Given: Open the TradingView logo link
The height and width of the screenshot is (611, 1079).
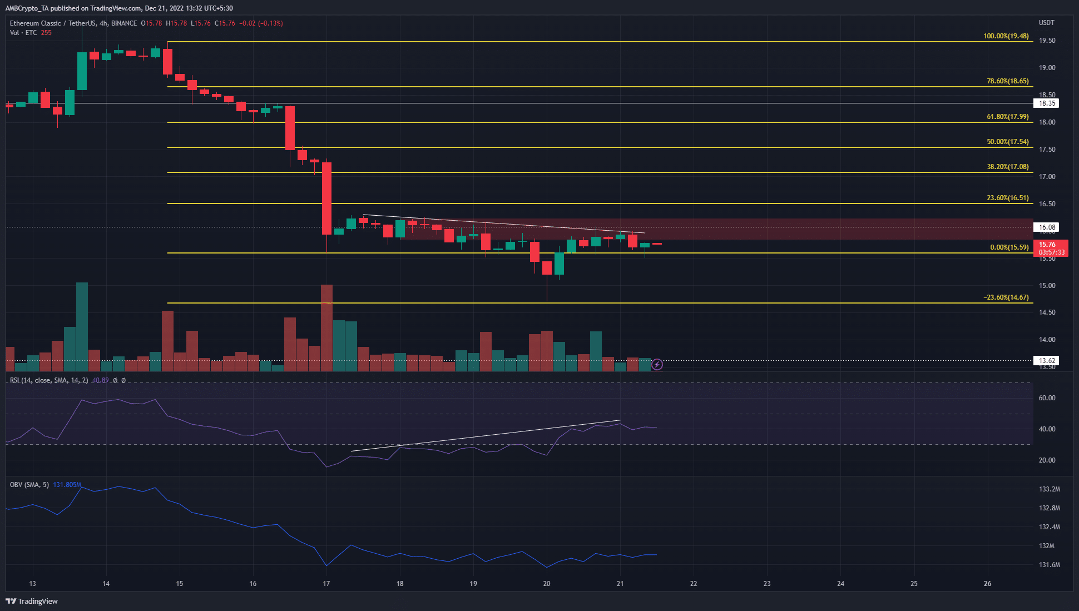Looking at the screenshot, I should 32,601.
